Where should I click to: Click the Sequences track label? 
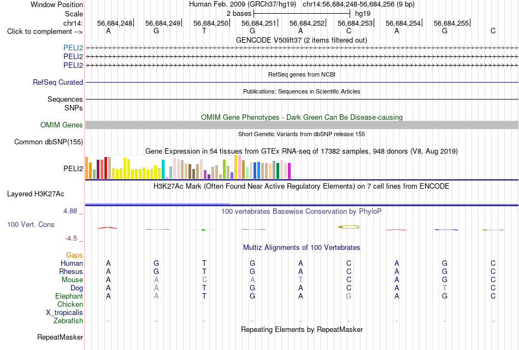(x=65, y=99)
